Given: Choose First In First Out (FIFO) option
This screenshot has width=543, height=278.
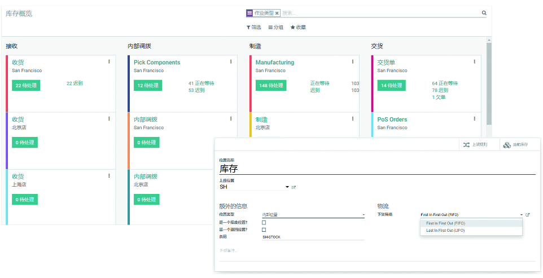Looking at the screenshot, I should (445, 223).
